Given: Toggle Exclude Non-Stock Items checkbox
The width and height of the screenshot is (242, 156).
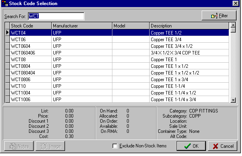Looking at the screenshot, I should (115, 146).
